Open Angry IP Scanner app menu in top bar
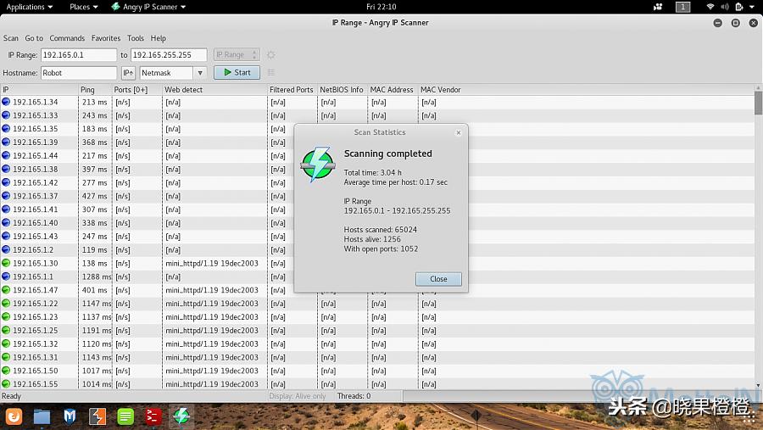 (148, 7)
